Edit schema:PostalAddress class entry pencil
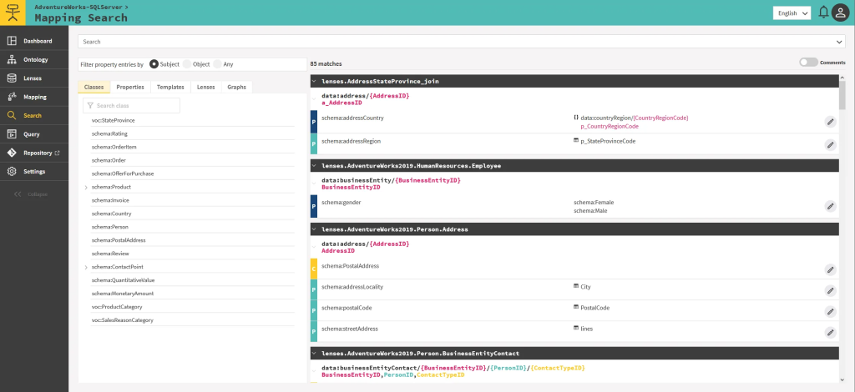855x392 pixels. (830, 269)
